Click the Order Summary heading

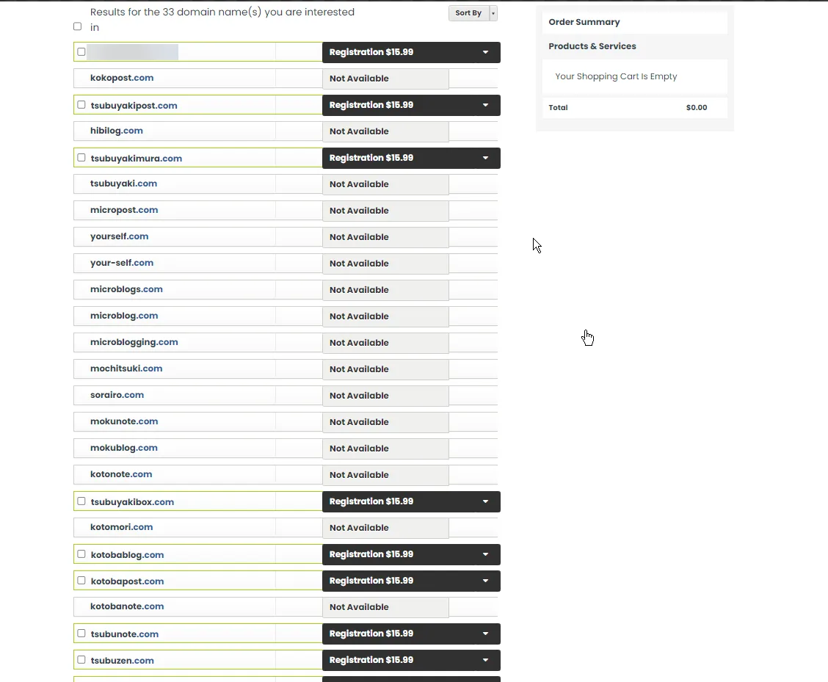tap(584, 22)
